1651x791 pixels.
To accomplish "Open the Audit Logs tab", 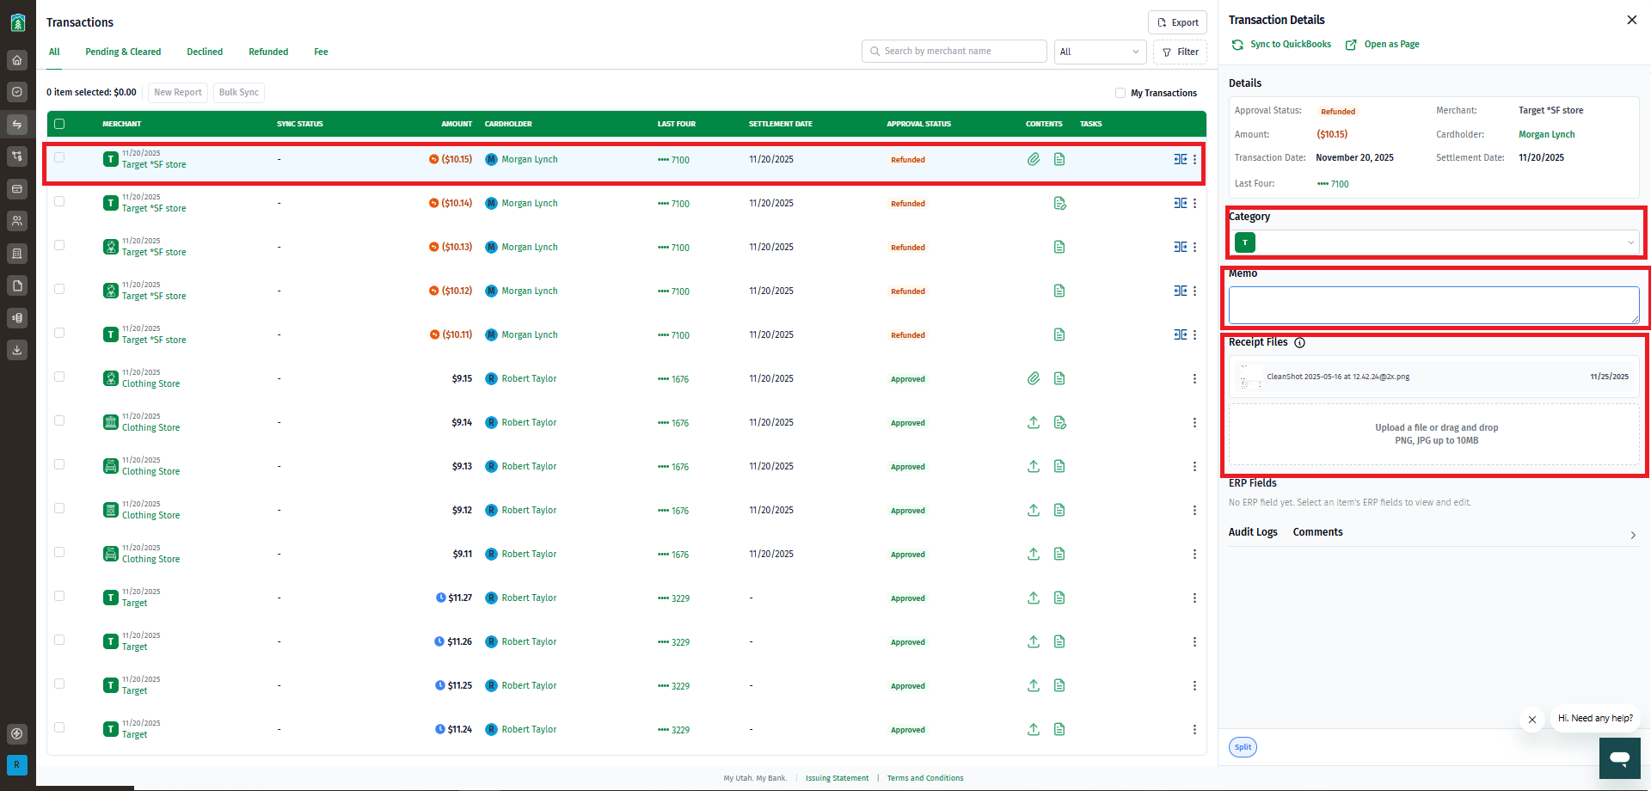I will (1253, 532).
